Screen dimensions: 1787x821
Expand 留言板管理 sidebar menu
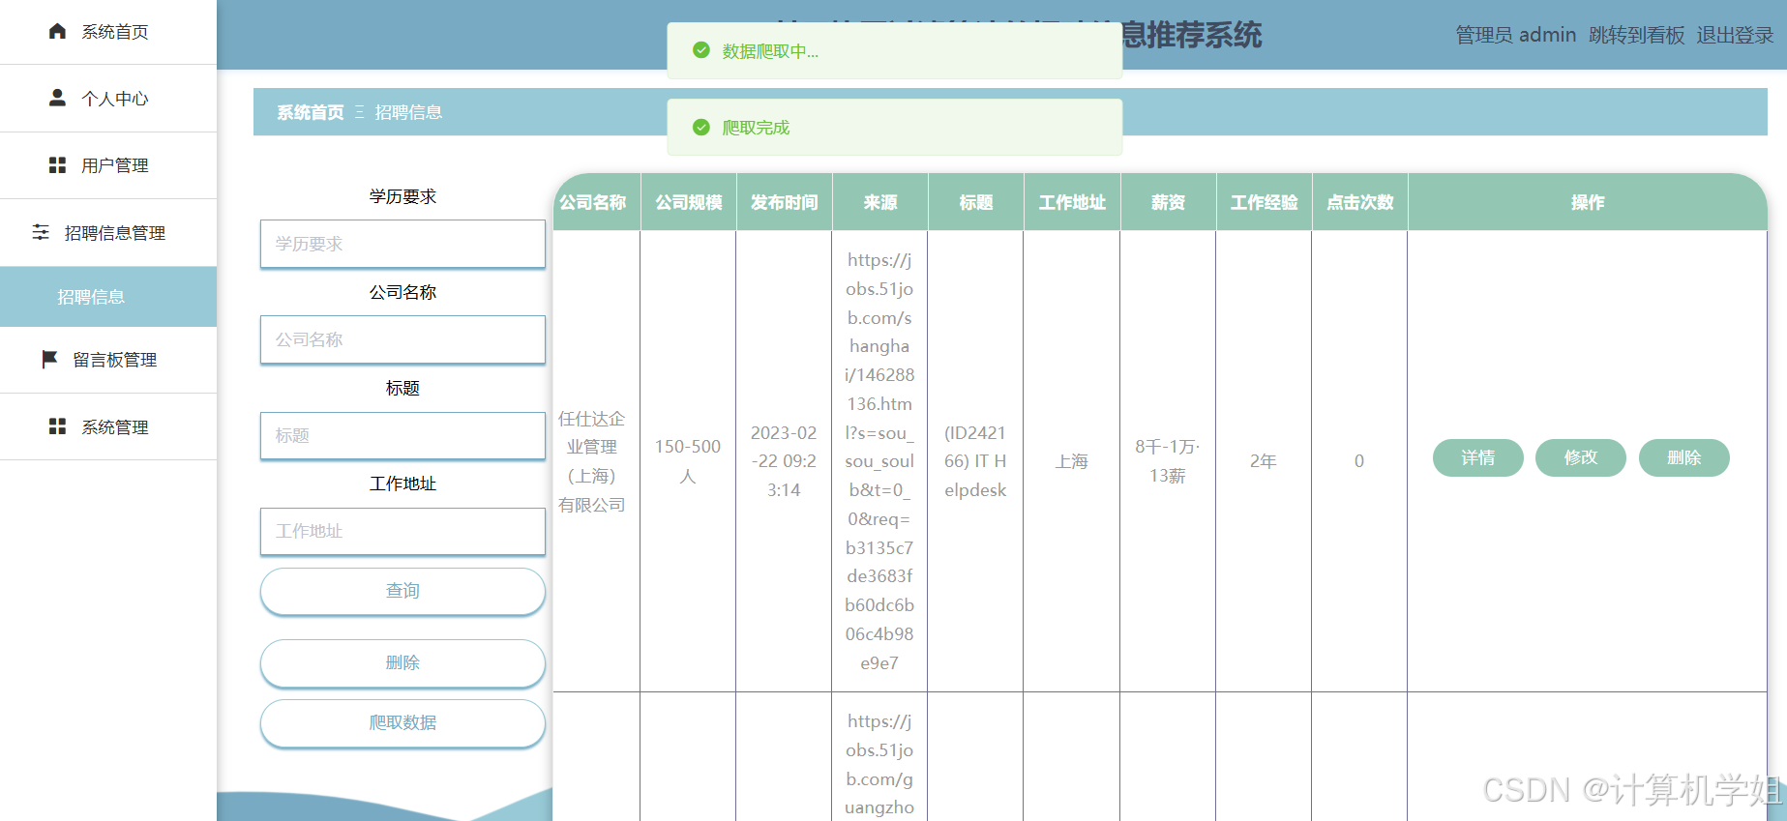click(108, 360)
